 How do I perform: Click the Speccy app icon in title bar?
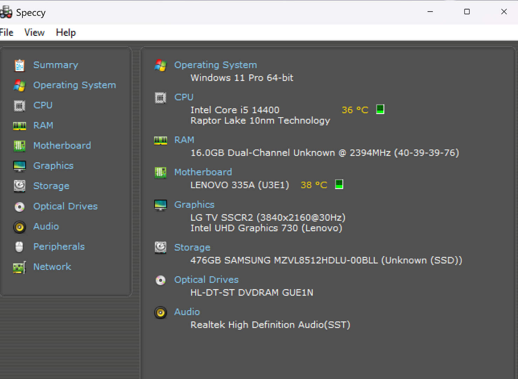(6, 12)
